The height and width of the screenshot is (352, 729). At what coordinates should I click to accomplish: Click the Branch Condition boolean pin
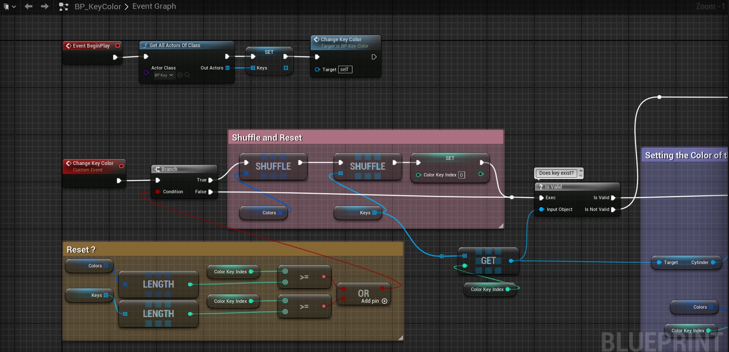tap(158, 192)
